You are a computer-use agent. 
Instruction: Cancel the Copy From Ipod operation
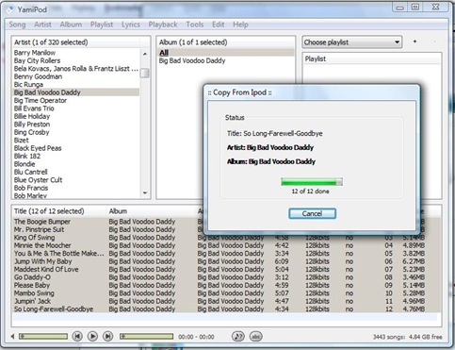click(312, 213)
